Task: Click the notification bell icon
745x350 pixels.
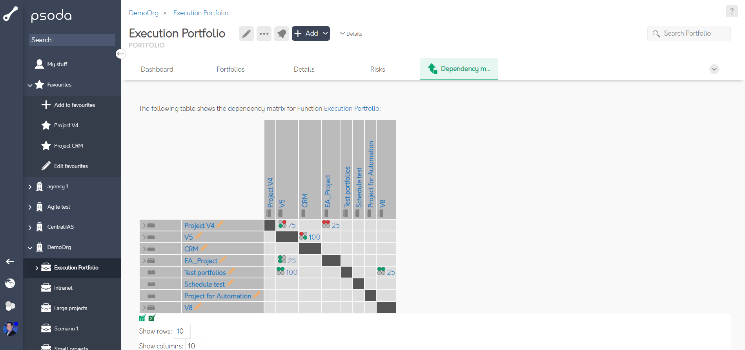Action: pyautogui.click(x=281, y=34)
